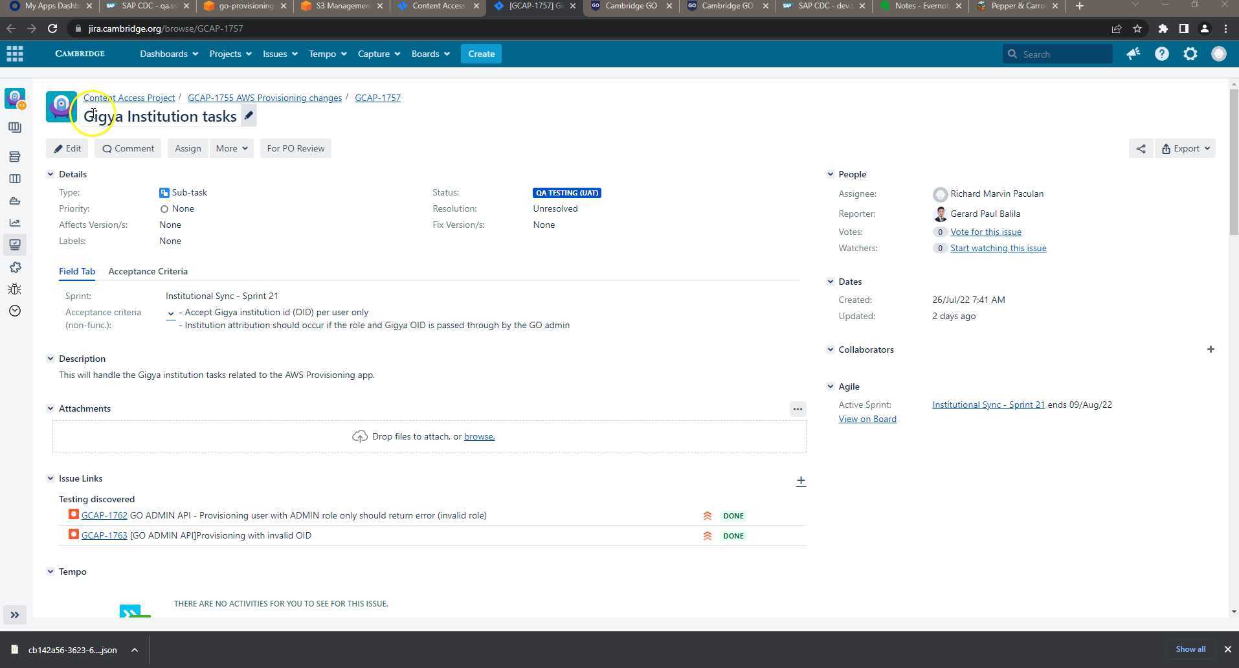Switch to the Acceptance Criteria tab
Viewport: 1239px width, 668px height.
[148, 271]
